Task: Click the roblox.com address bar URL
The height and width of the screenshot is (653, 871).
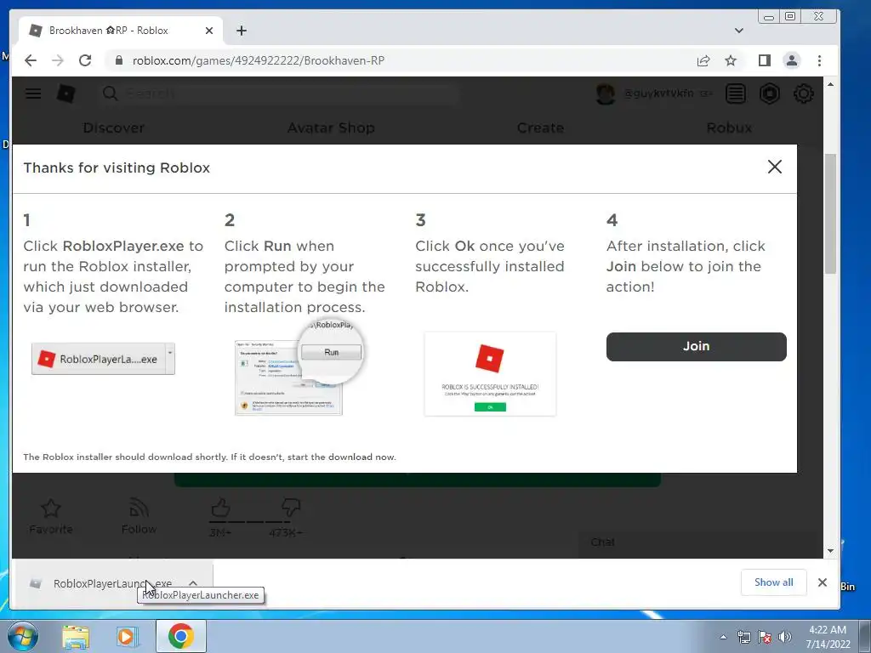Action: click(x=259, y=60)
